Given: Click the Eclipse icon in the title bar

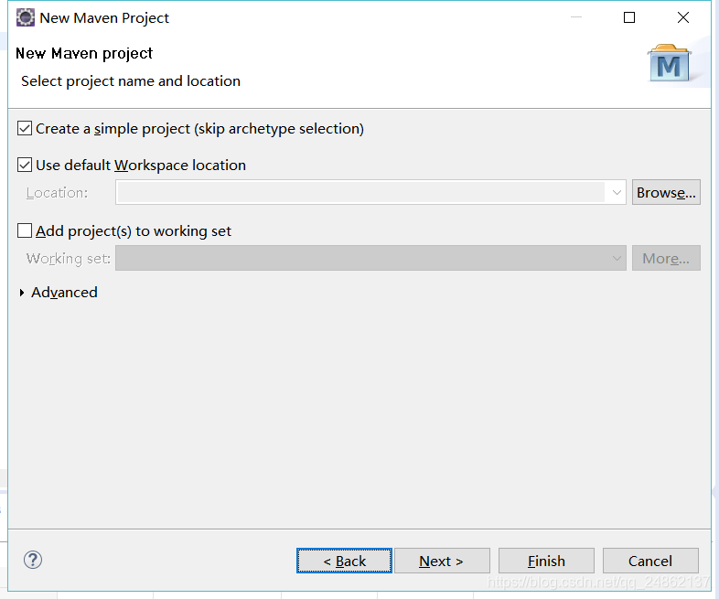Looking at the screenshot, I should point(26,17).
